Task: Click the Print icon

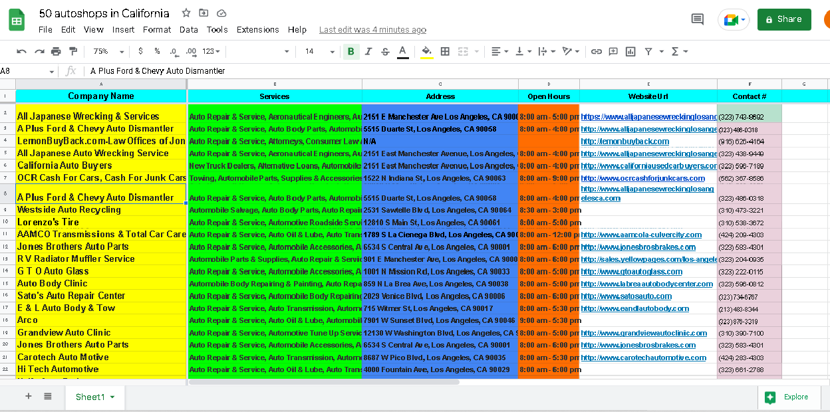Action: pos(56,51)
